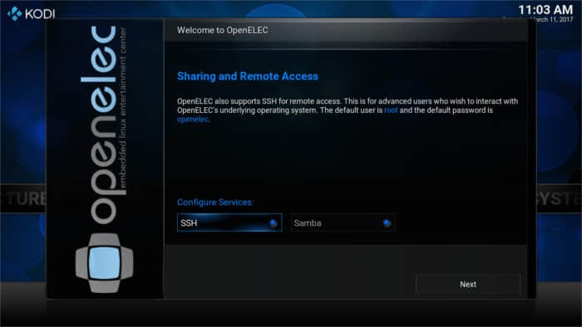Click the partially hidden menu item at left edge

coord(23,198)
